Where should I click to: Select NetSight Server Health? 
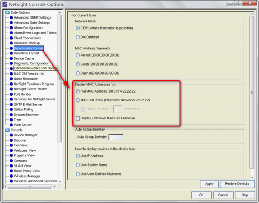(x=30, y=89)
